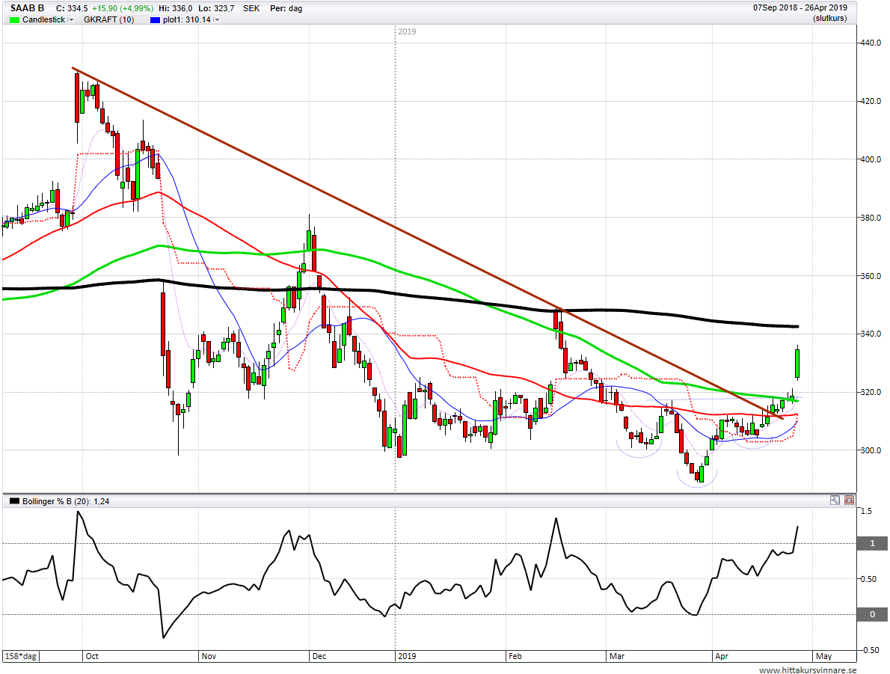This screenshot has height=674, width=890.
Task: Click the 420.0 price axis label
Action: [x=871, y=101]
